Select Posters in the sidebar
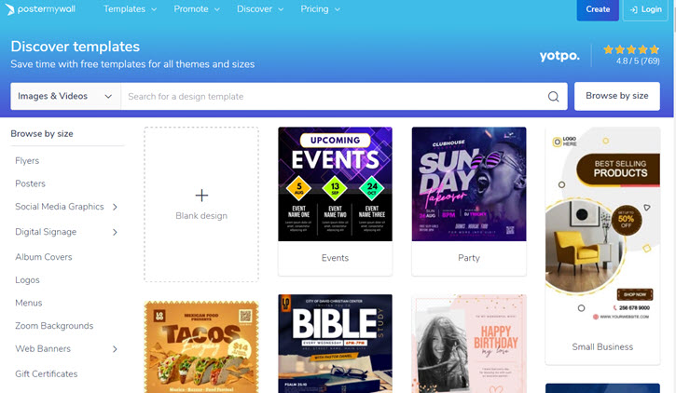 point(30,183)
